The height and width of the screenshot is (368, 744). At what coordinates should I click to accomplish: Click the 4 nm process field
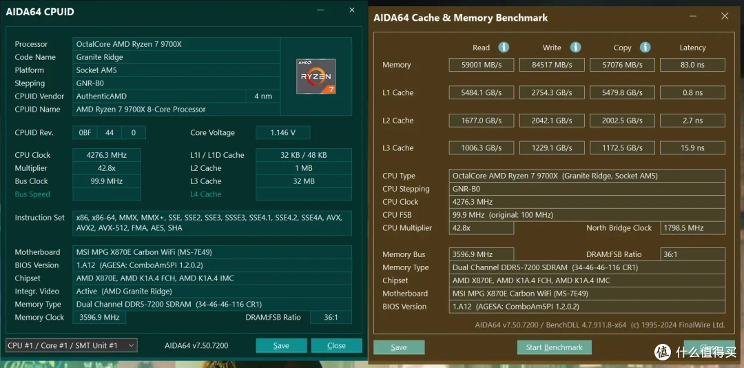click(263, 96)
